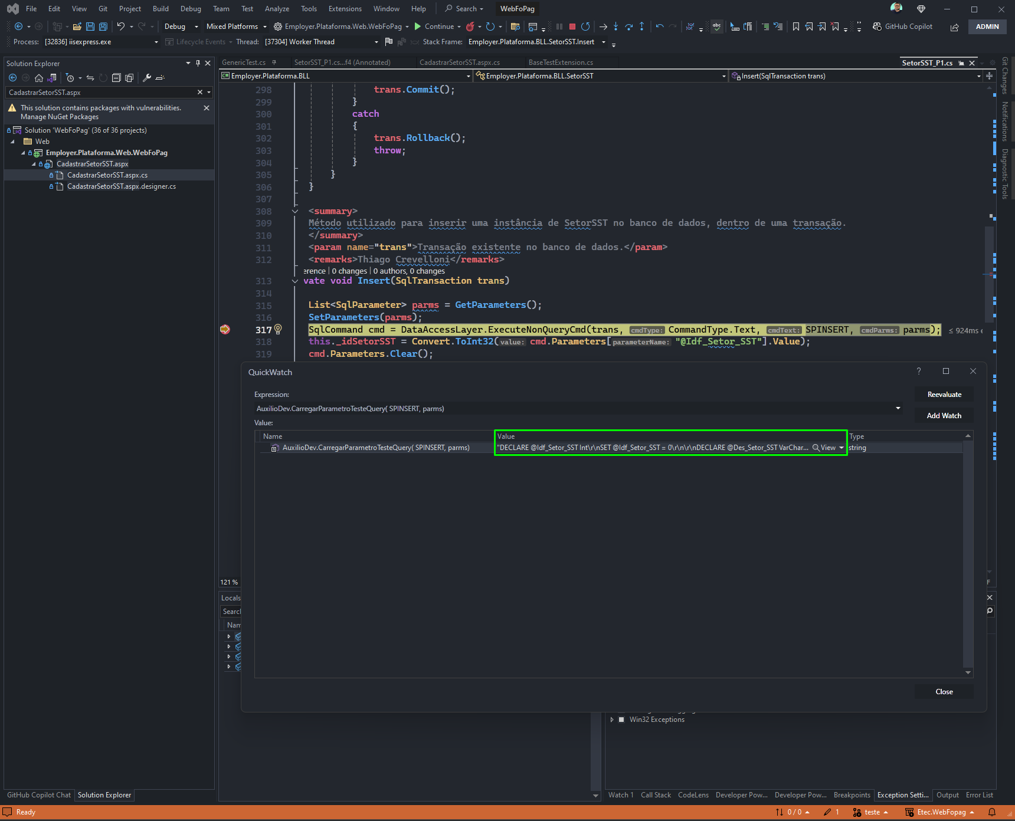Toggle the spell checker abc button

click(x=716, y=27)
